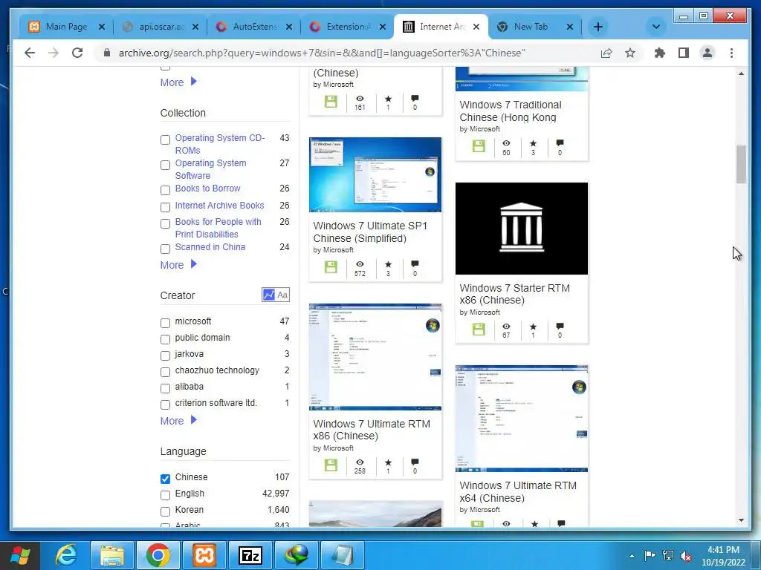View the site security lock icon
The width and height of the screenshot is (761, 570).
(x=107, y=53)
